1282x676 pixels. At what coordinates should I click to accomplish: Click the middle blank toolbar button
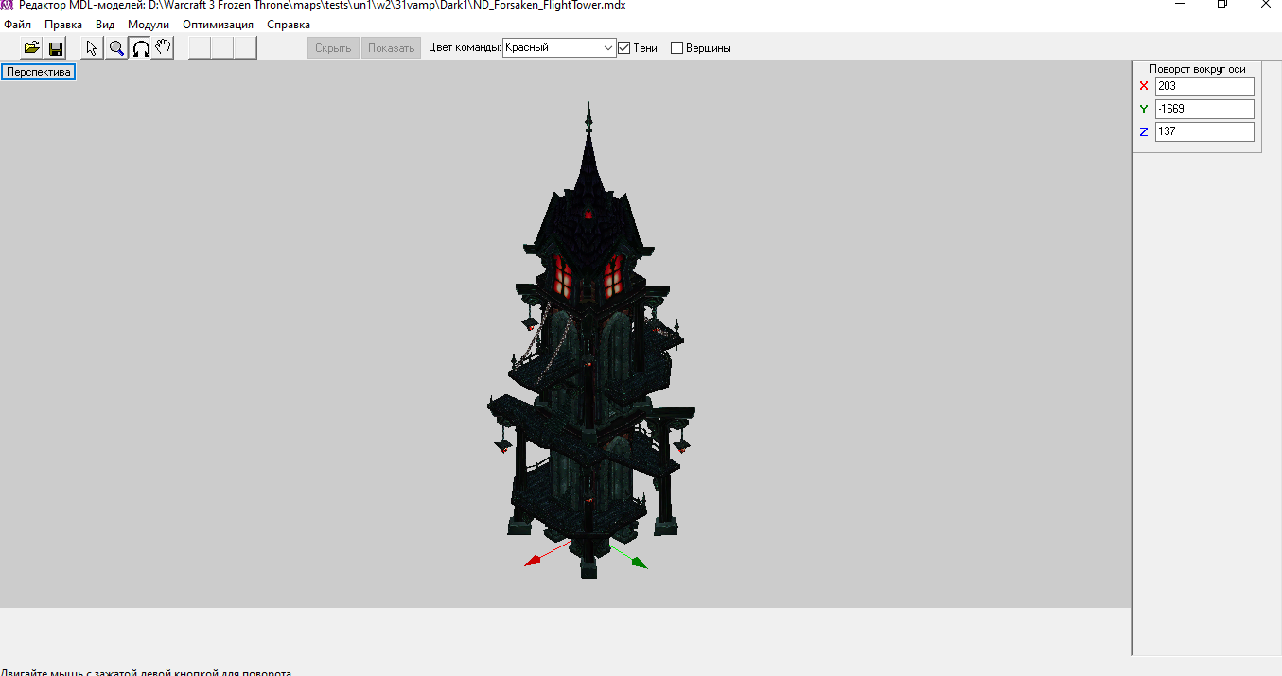click(222, 48)
